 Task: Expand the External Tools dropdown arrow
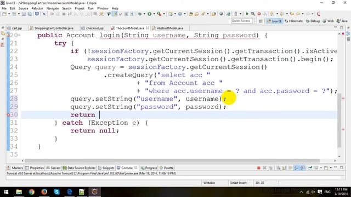point(164,14)
